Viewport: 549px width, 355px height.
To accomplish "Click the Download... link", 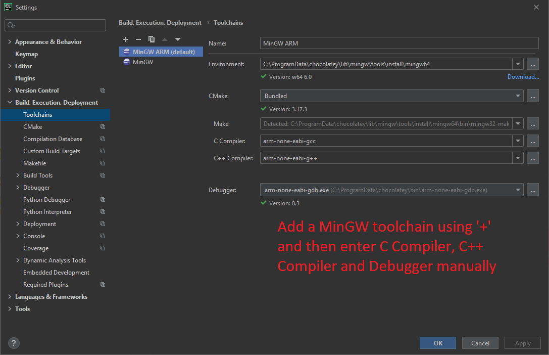I will (x=523, y=77).
